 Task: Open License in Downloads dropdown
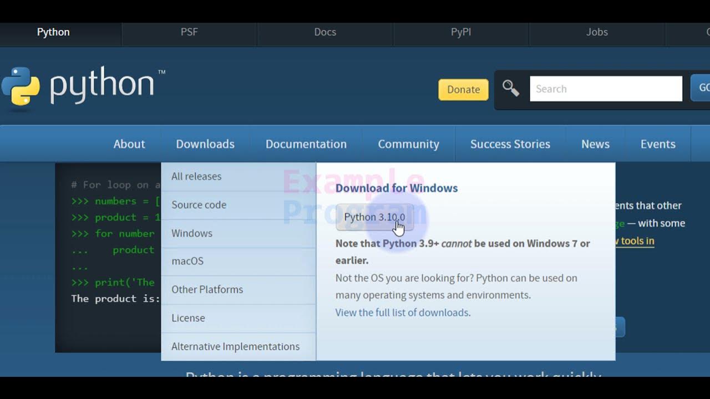tap(239, 318)
